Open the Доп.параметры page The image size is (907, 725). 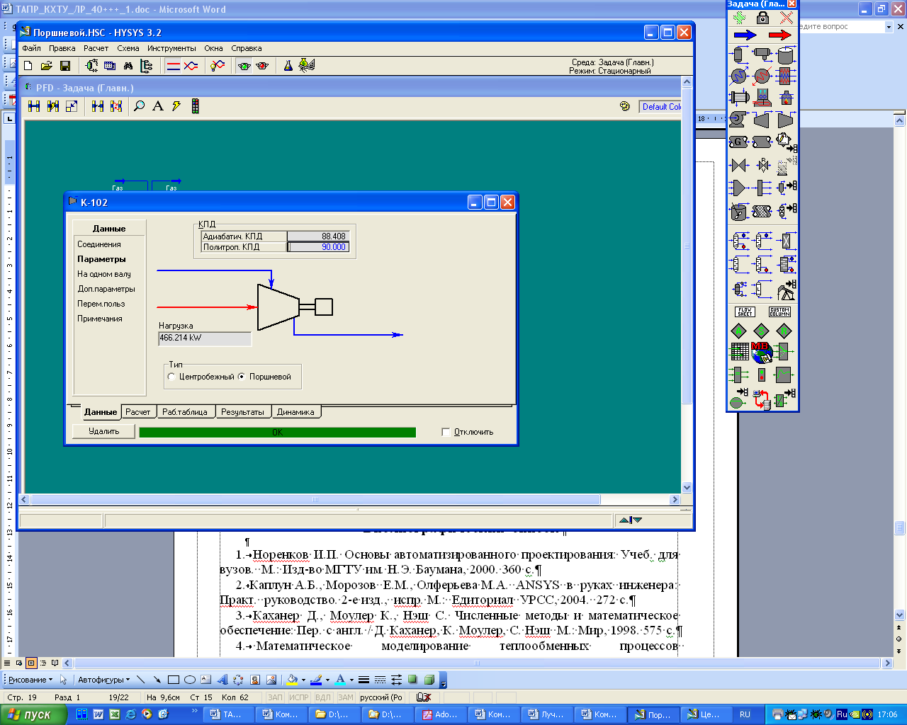pyautogui.click(x=106, y=289)
